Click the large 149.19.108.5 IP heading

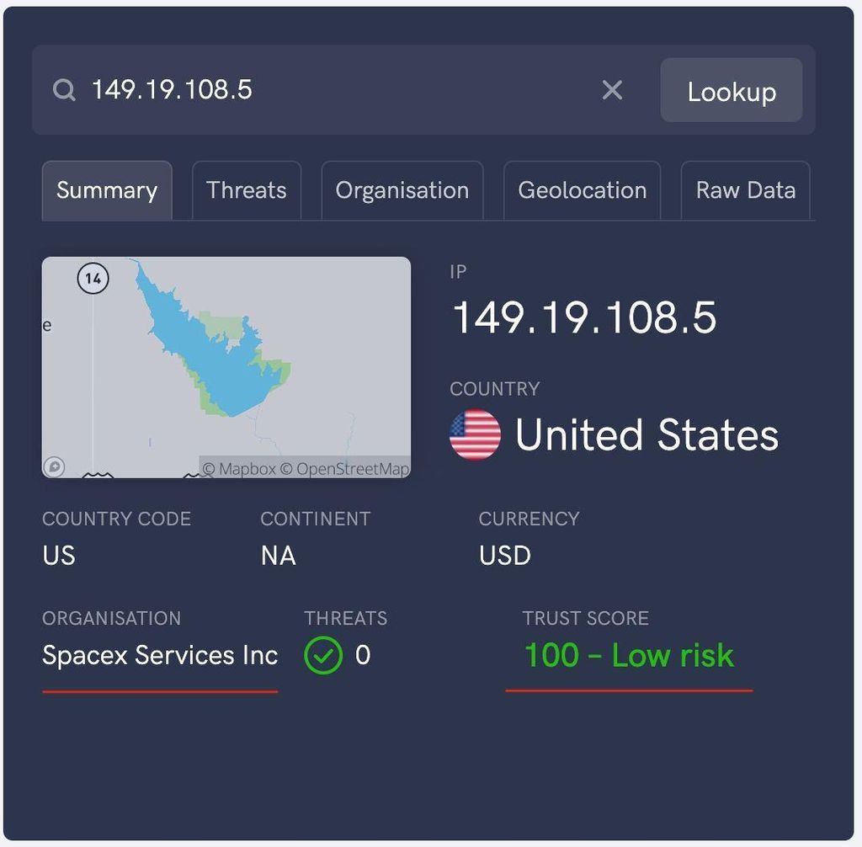[584, 318]
